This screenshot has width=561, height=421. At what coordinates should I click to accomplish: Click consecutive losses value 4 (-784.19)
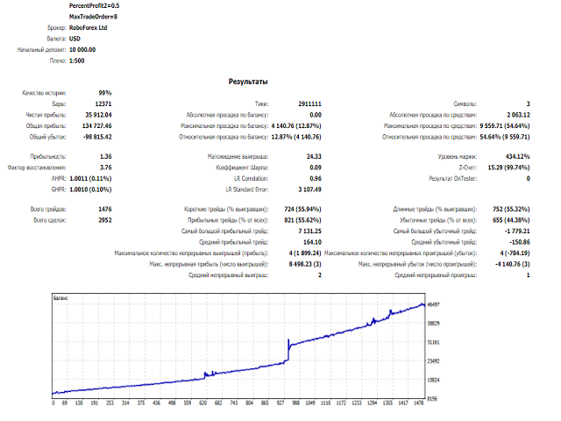tap(515, 253)
